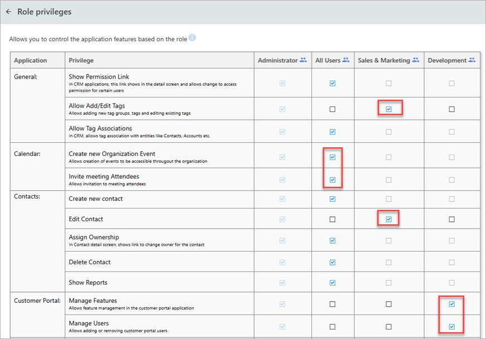Select the Allow Add/Edit Tags privilege text
The width and height of the screenshot is (486, 339).
pyautogui.click(x=97, y=106)
